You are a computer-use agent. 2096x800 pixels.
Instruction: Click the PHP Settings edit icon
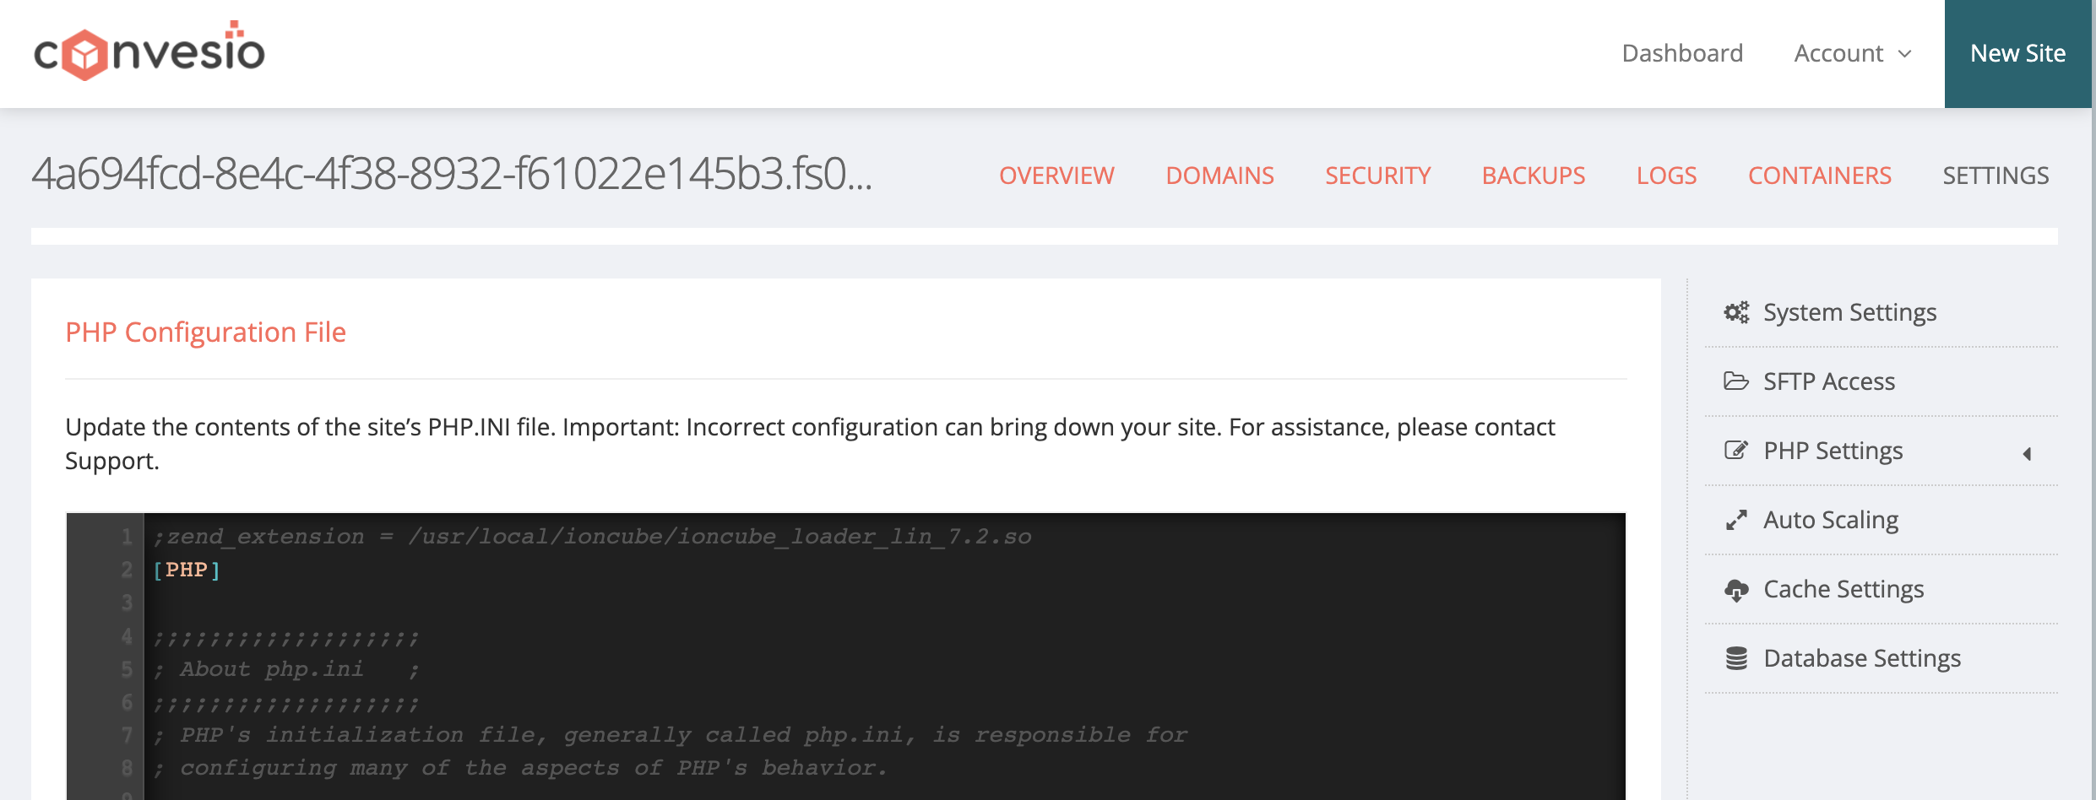pos(1736,451)
